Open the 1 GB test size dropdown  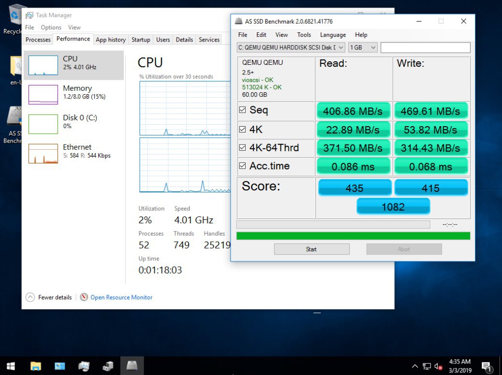point(363,47)
